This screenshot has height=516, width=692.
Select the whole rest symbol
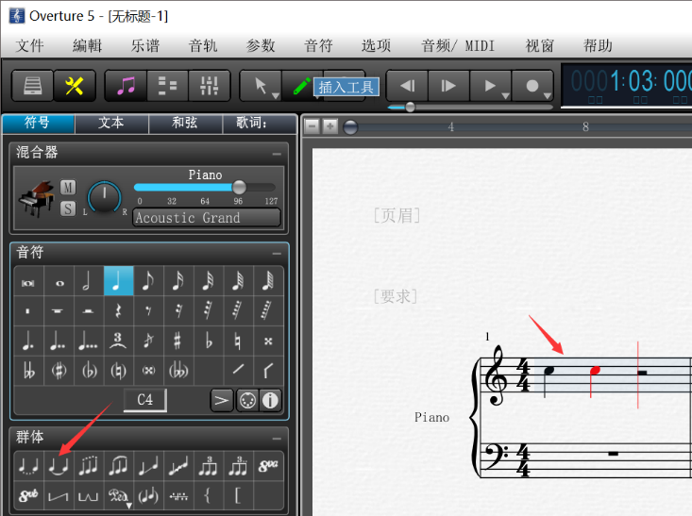[59, 311]
